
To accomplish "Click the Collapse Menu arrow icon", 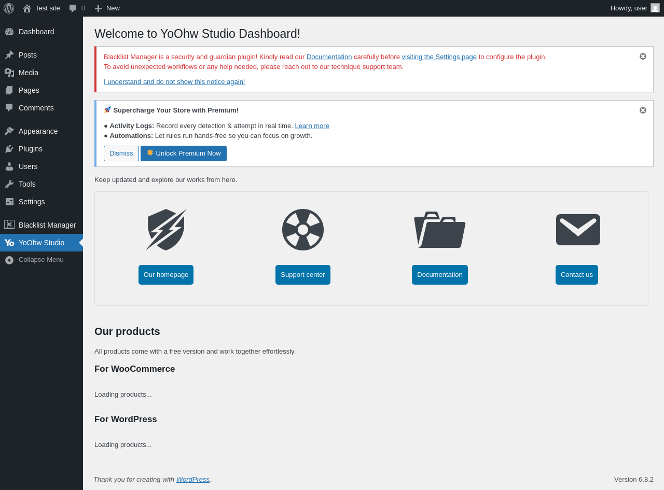I will (9, 260).
